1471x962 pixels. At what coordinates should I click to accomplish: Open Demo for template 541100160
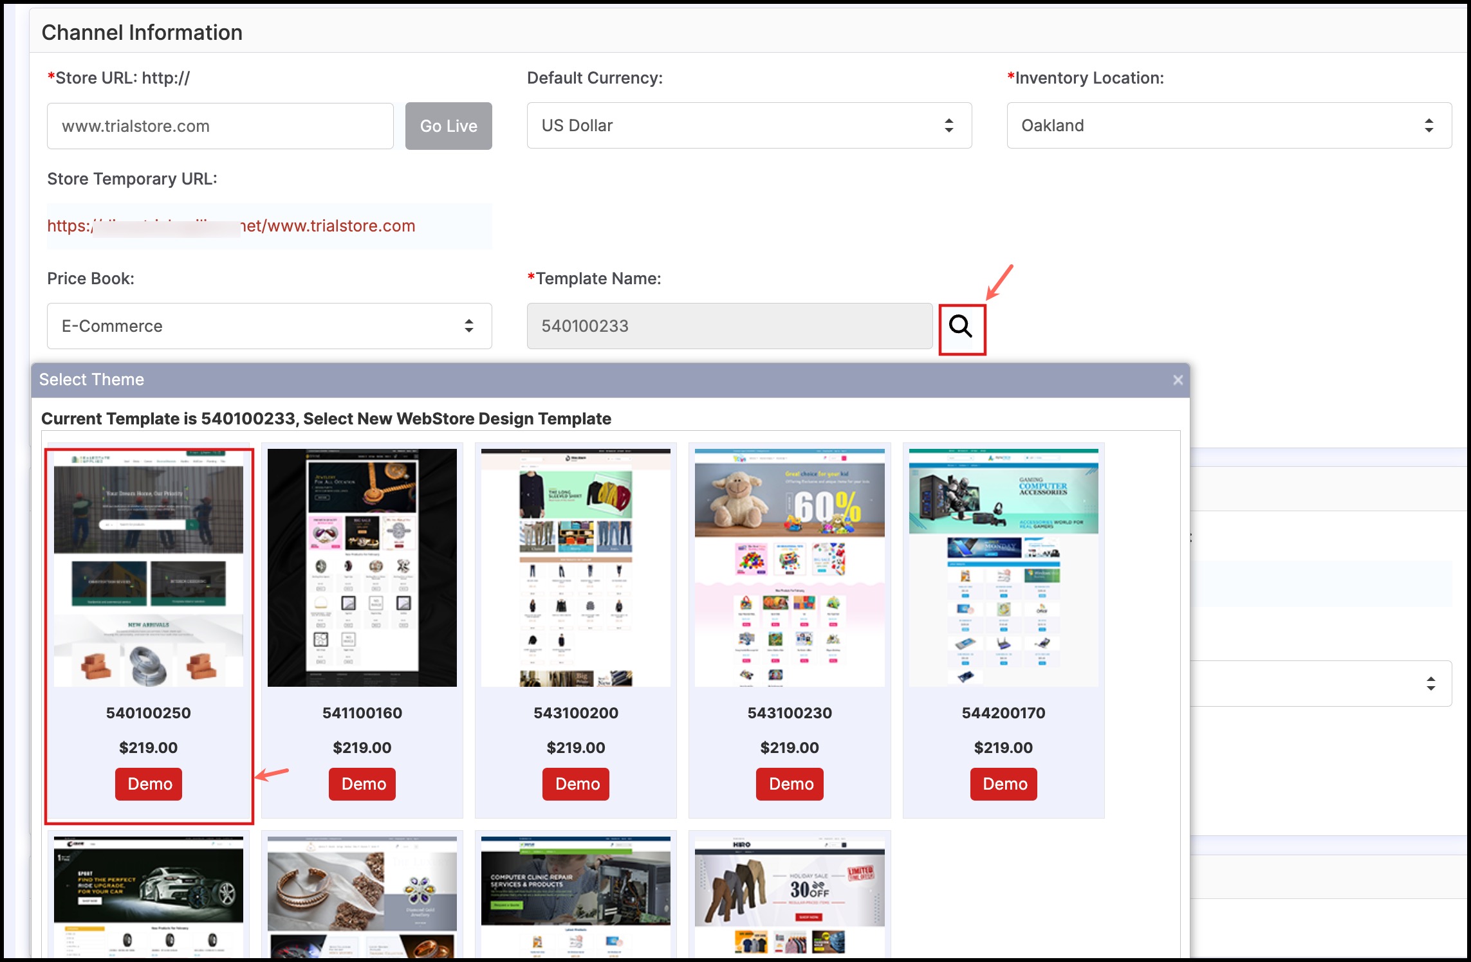coord(362,784)
